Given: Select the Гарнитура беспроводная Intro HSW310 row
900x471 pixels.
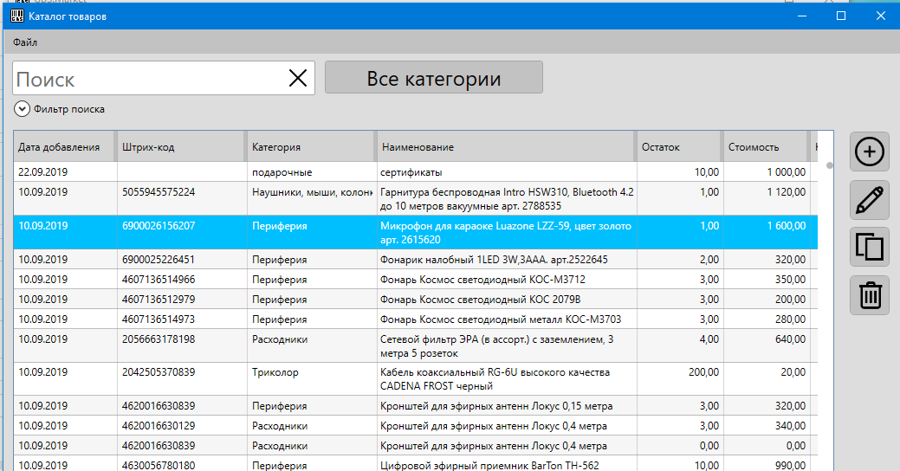Looking at the screenshot, I should click(x=416, y=198).
